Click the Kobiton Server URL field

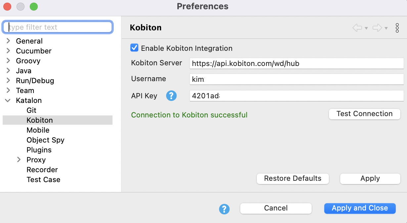click(x=296, y=63)
